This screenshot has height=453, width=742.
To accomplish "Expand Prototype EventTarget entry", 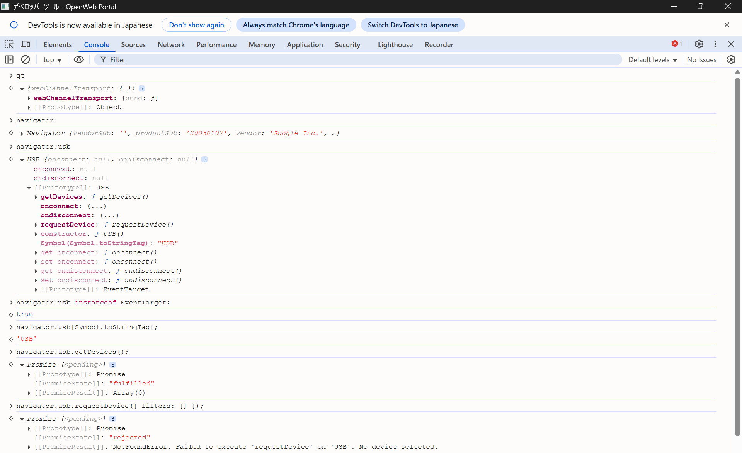I will [x=36, y=289].
